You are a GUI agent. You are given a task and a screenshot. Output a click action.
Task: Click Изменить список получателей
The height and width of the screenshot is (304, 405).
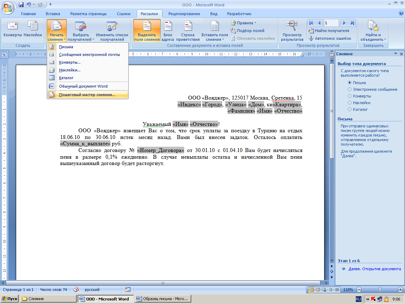[x=112, y=31]
